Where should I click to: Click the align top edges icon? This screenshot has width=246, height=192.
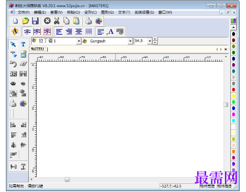coord(13,135)
